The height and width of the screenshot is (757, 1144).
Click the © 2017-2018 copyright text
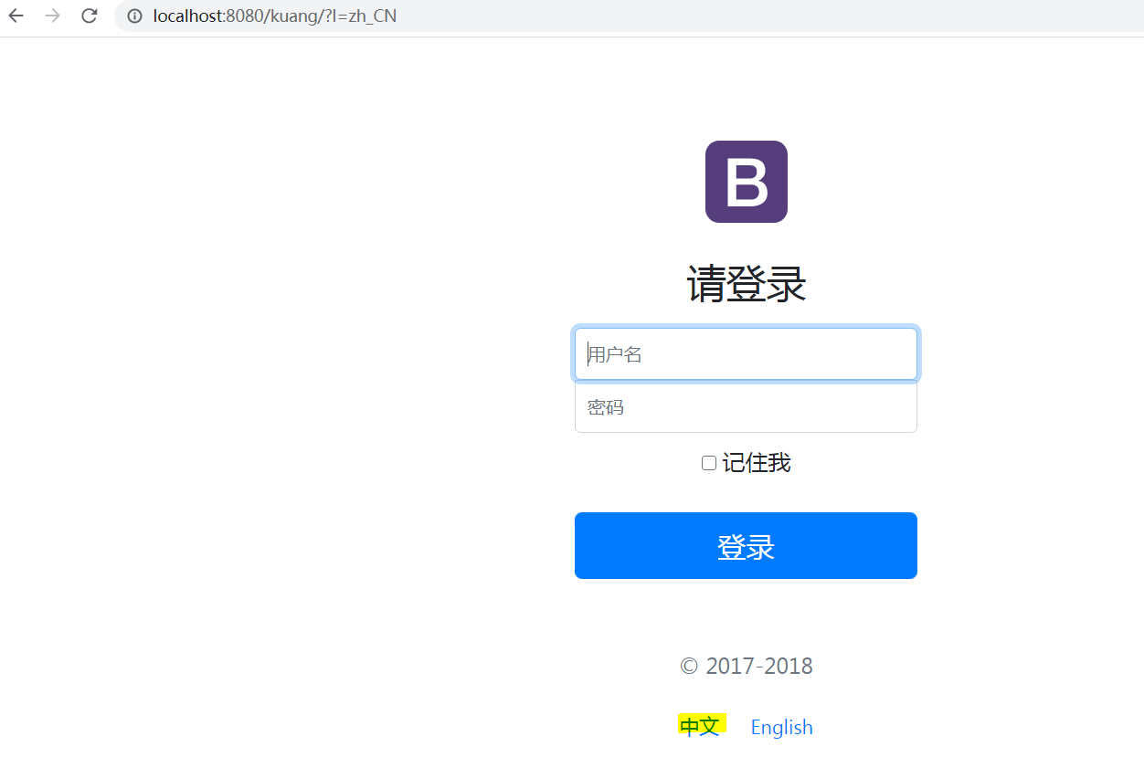[x=746, y=666]
